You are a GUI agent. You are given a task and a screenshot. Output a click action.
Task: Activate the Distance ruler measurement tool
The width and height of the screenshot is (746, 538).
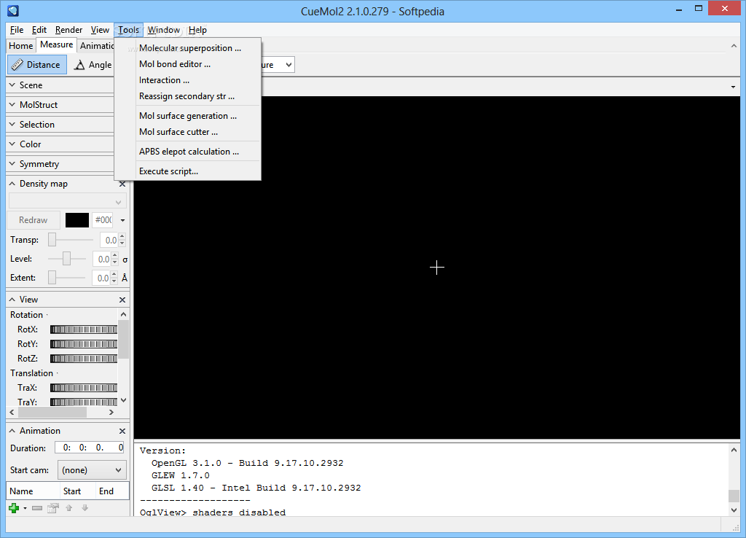pyautogui.click(x=36, y=65)
